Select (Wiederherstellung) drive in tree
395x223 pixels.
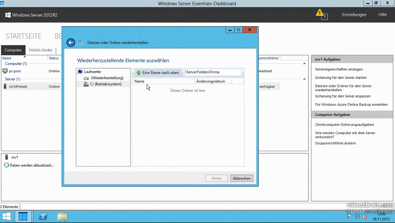107,78
